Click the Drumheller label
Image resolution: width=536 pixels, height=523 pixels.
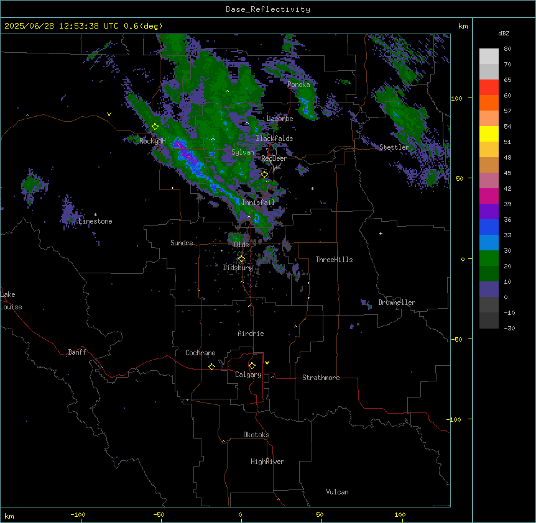point(397,302)
